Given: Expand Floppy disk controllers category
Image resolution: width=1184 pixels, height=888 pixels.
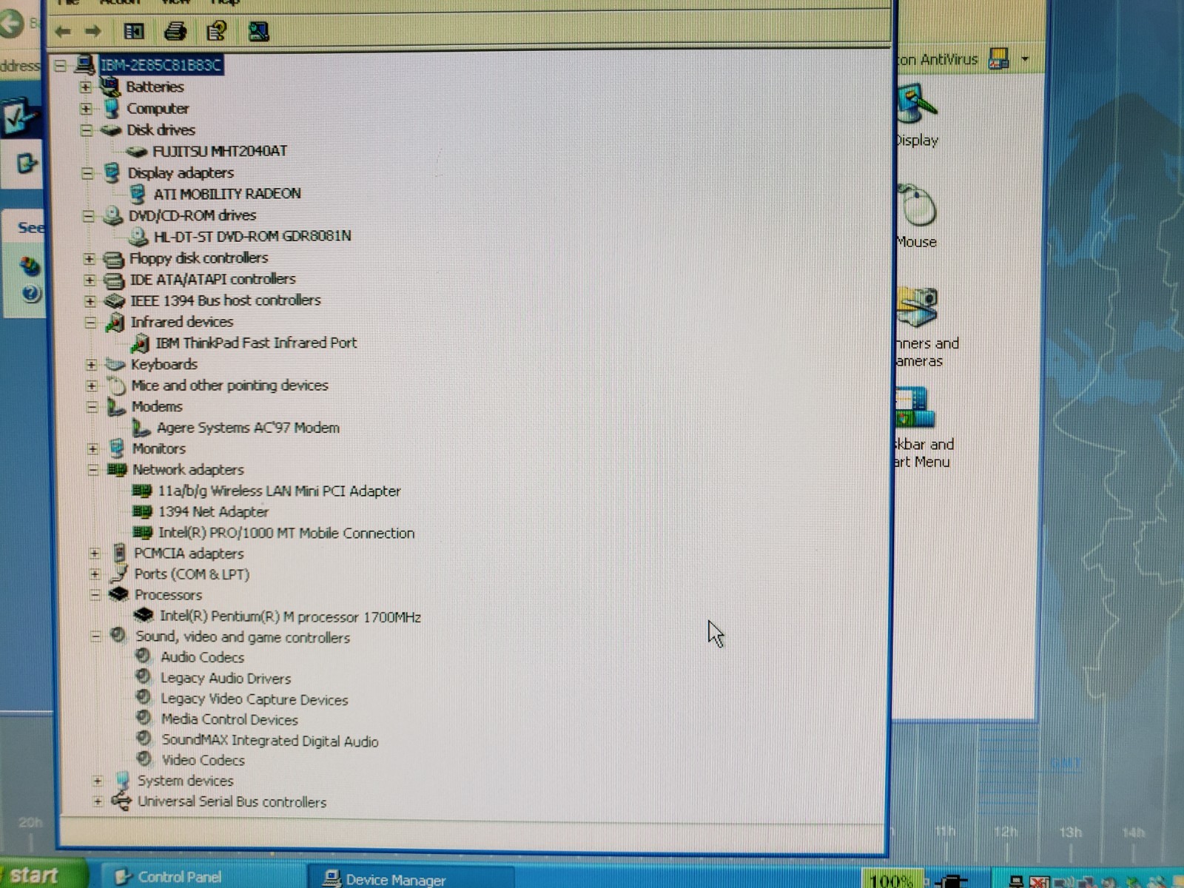Looking at the screenshot, I should click(89, 259).
